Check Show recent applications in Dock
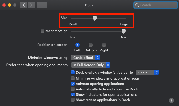This screenshot has width=179, height=106. (x=73, y=100)
